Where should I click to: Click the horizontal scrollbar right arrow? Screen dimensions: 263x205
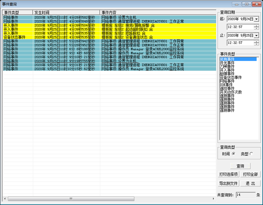pyautogui.click(x=213, y=199)
